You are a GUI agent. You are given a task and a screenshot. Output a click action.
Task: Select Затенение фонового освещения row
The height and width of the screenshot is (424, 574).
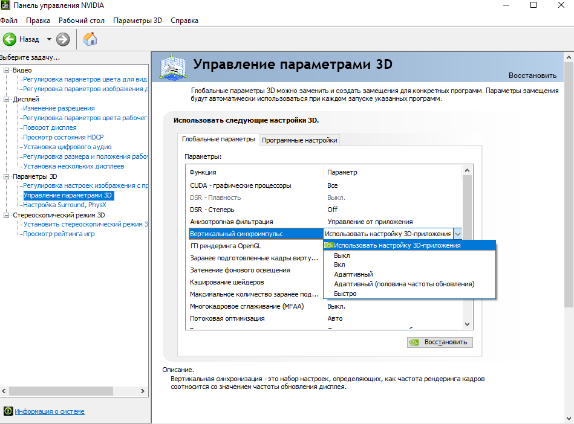click(255, 270)
